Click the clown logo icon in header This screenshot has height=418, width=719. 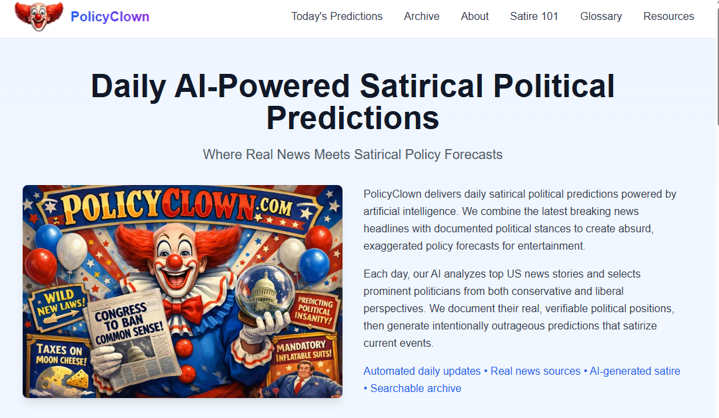coord(39,16)
